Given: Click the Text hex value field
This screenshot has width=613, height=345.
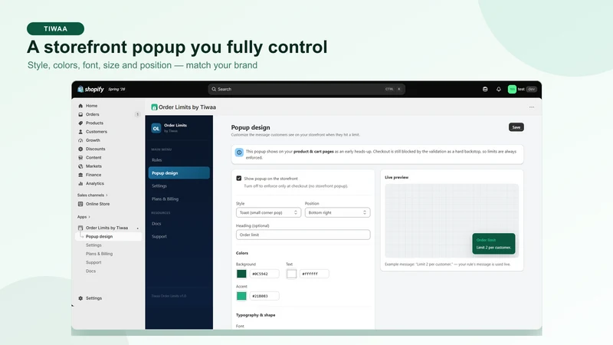Looking at the screenshot, I should [314, 274].
